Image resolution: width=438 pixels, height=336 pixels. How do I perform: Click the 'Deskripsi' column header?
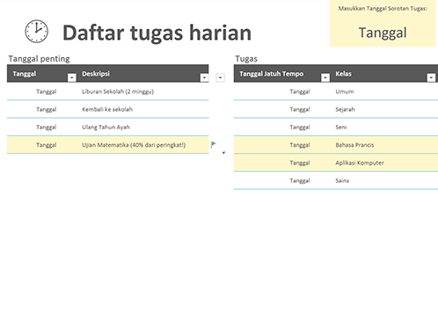click(x=96, y=74)
